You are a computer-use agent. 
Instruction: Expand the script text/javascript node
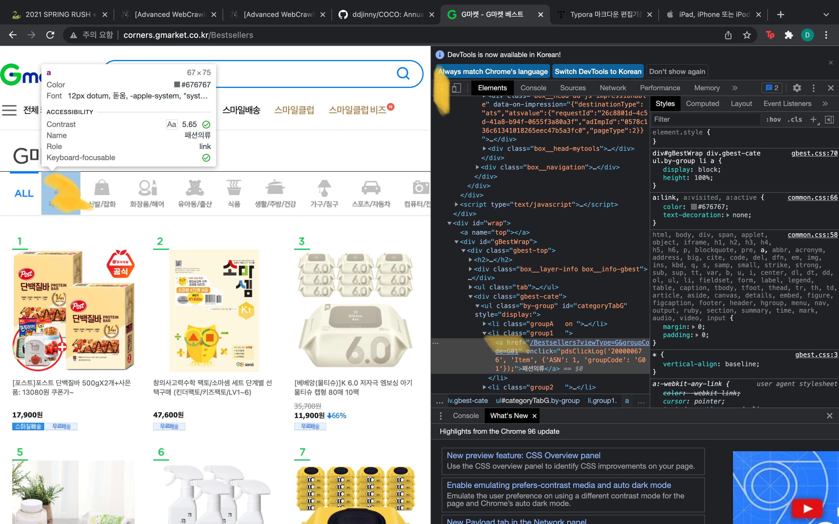click(456, 205)
